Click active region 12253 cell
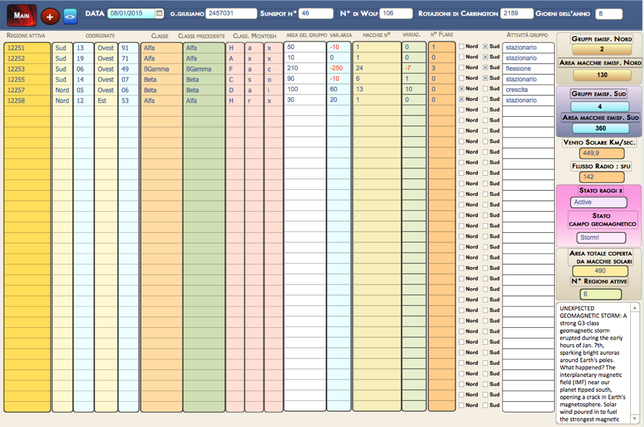This screenshot has height=427, width=644. [27, 68]
